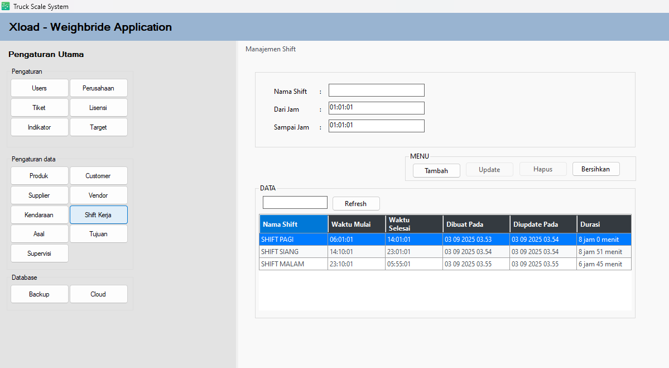Click Bersihkan to clear the form

[x=595, y=169]
